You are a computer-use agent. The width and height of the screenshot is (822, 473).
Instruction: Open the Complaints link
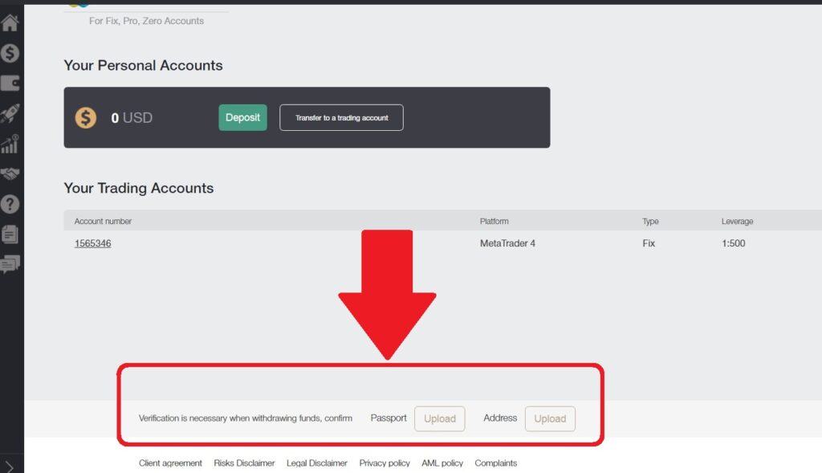[x=496, y=463]
